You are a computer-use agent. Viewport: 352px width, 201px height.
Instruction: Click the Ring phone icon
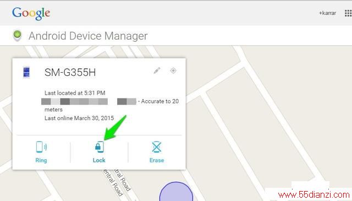[x=41, y=147]
